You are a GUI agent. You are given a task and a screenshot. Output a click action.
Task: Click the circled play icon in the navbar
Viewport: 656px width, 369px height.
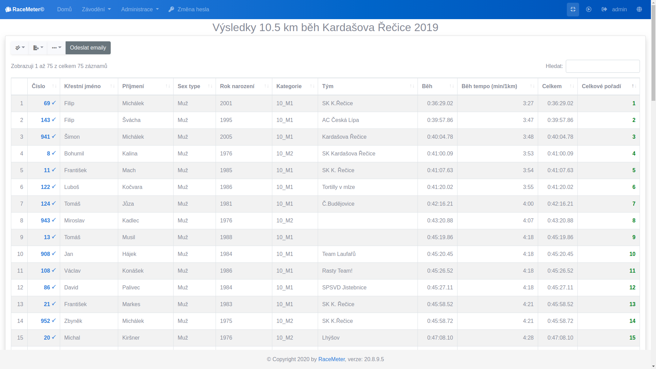tap(589, 10)
